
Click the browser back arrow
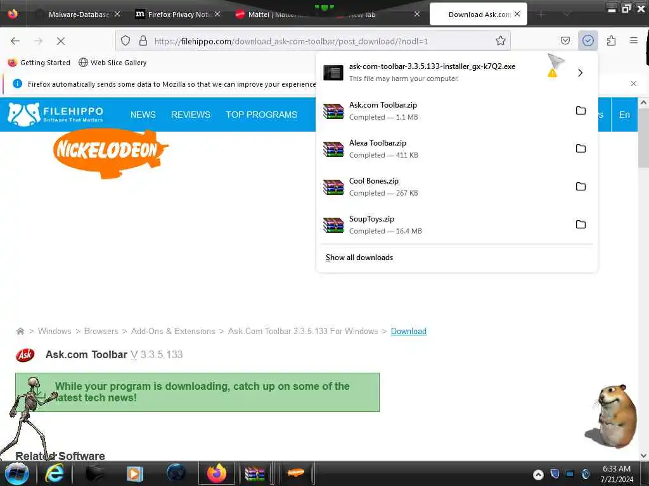[15, 41]
